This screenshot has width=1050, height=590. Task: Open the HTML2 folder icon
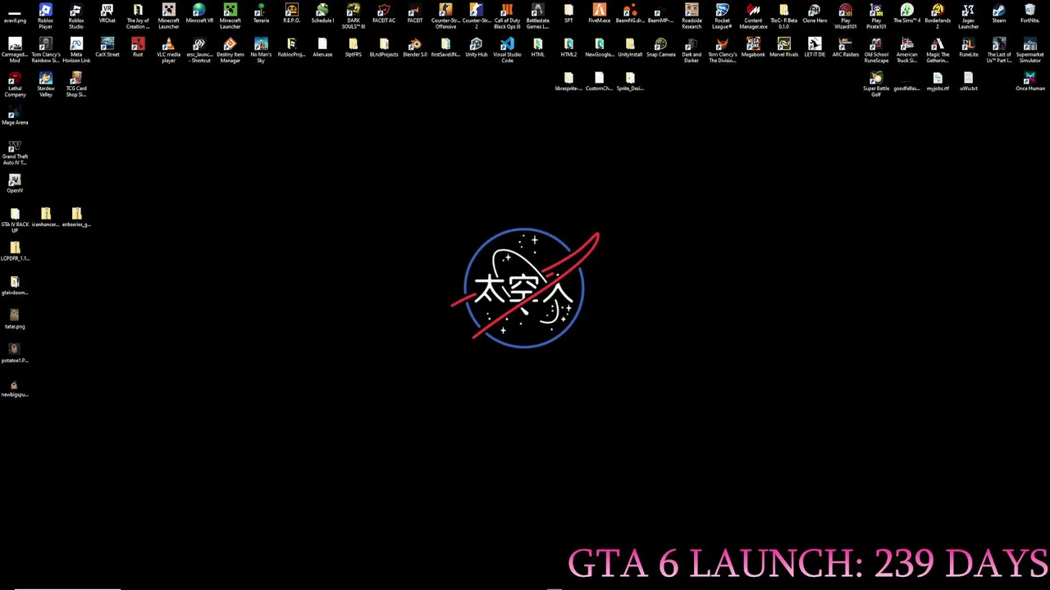pos(568,48)
